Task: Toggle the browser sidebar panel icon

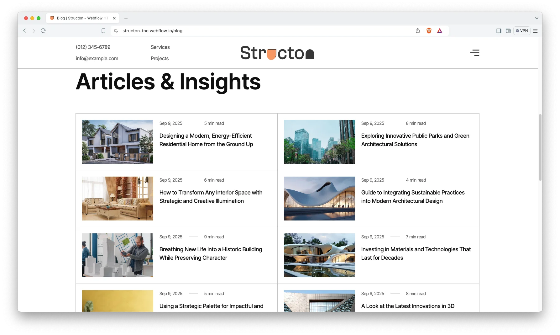Action: (499, 31)
